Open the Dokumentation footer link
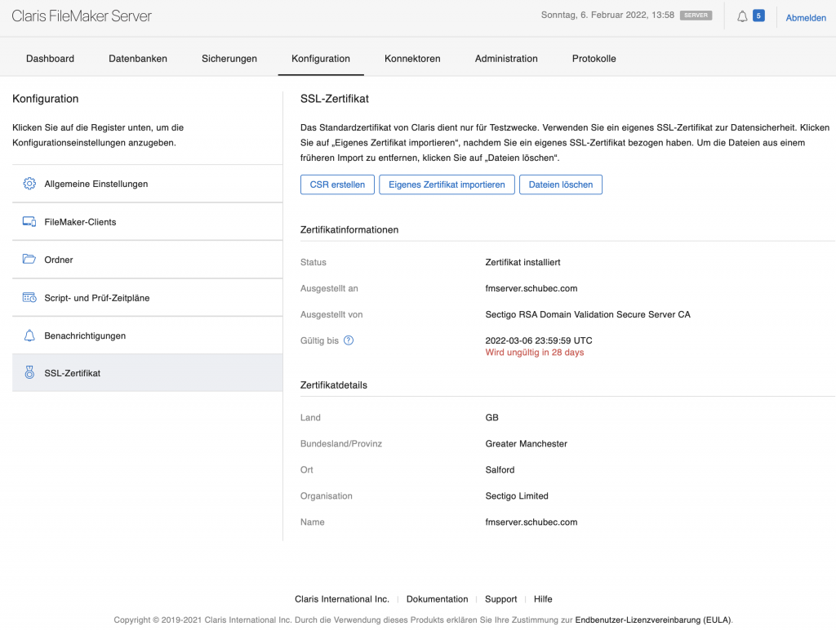 pos(438,599)
